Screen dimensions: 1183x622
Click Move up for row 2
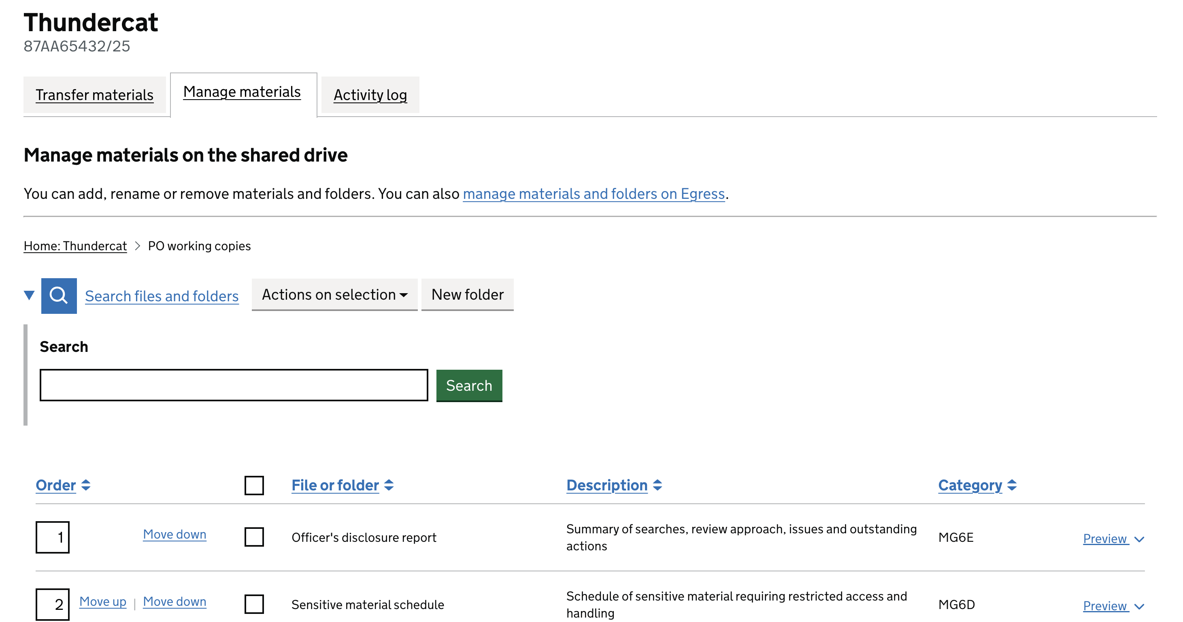[x=103, y=601]
